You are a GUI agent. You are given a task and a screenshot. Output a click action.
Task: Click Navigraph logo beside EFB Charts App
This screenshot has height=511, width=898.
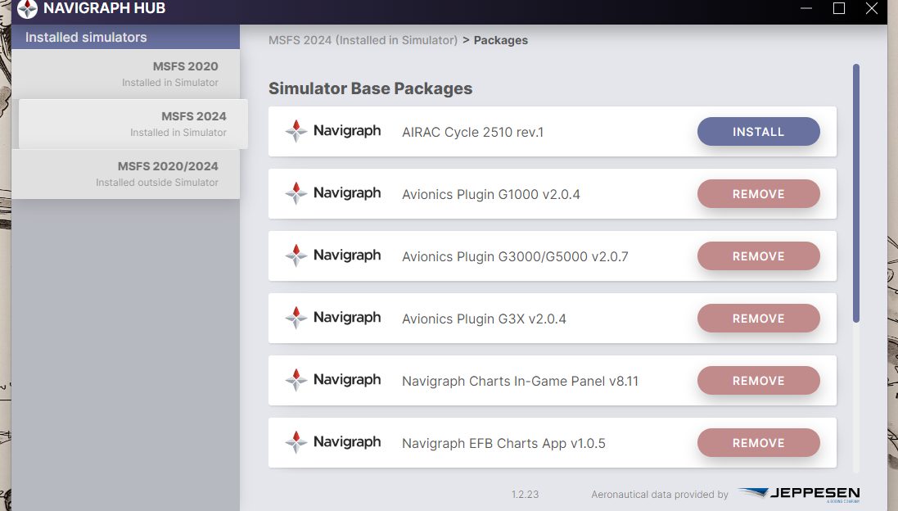(333, 442)
